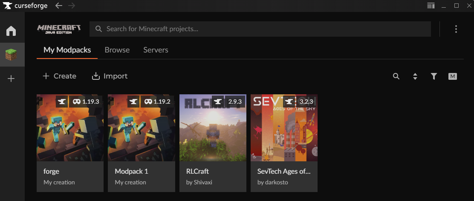Viewport: 474px width, 201px height.
Task: Click the CurseForge logo in title bar
Action: click(26, 6)
